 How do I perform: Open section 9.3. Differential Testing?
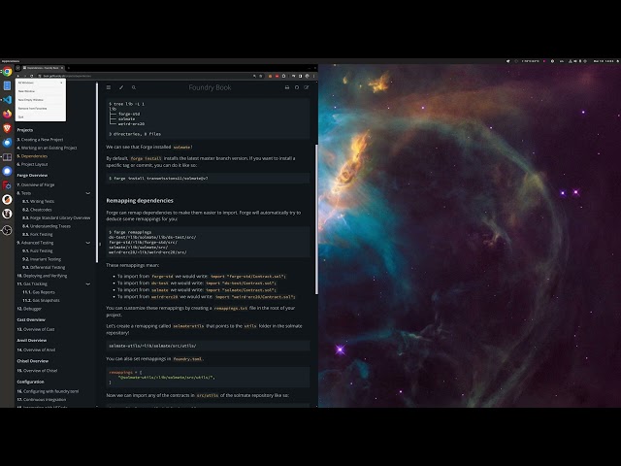click(x=44, y=268)
